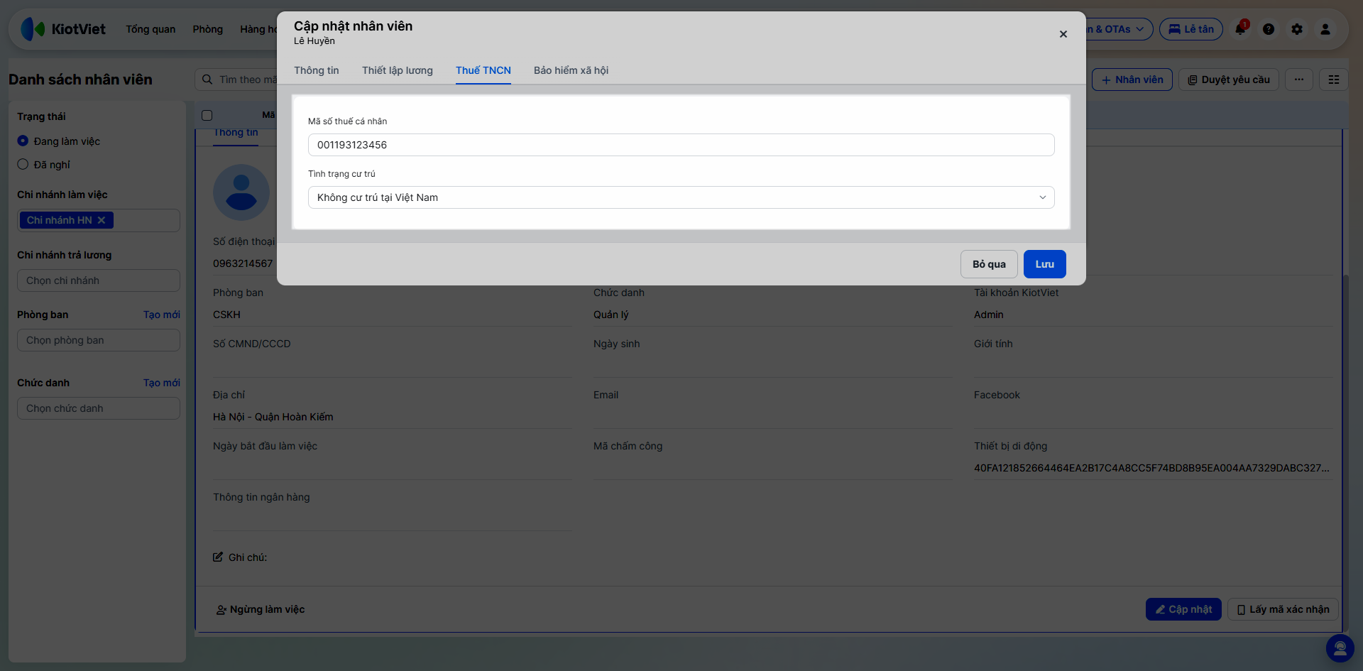Open the Chọn chức danh dropdown
The height and width of the screenshot is (671, 1363).
pyautogui.click(x=99, y=408)
